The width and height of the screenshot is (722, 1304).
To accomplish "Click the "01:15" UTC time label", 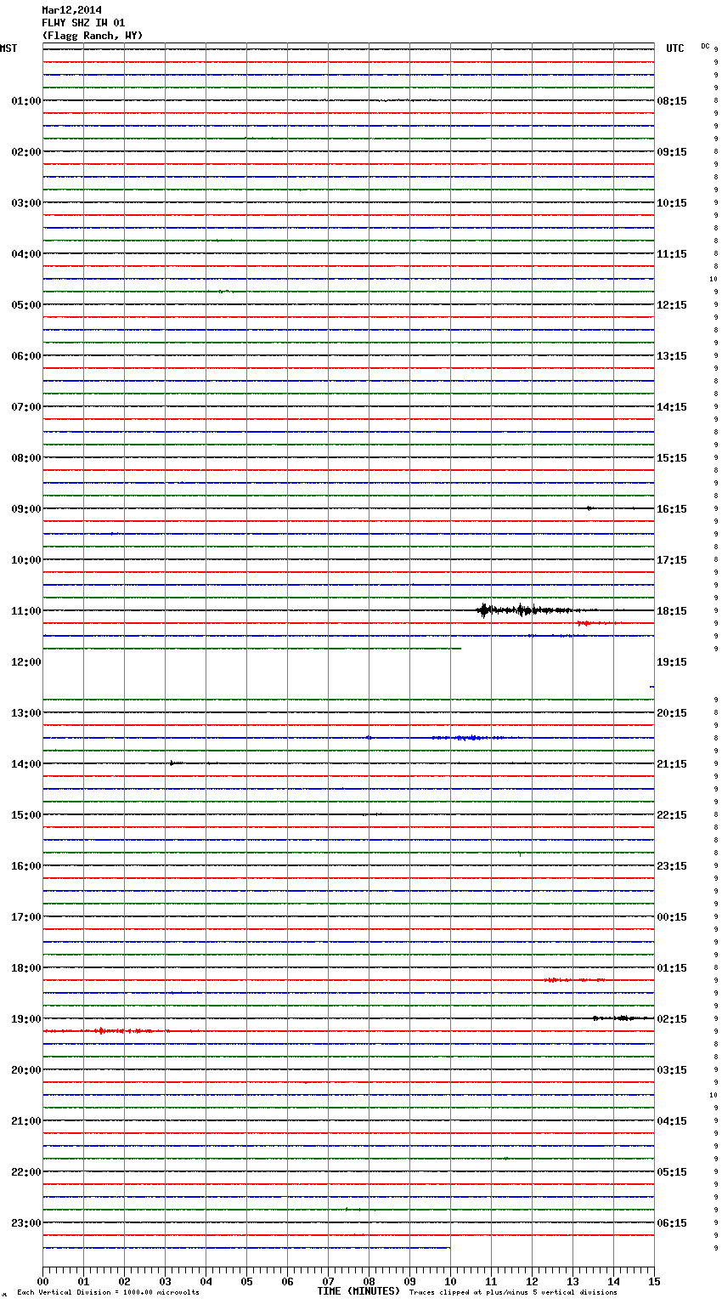I will (x=672, y=968).
